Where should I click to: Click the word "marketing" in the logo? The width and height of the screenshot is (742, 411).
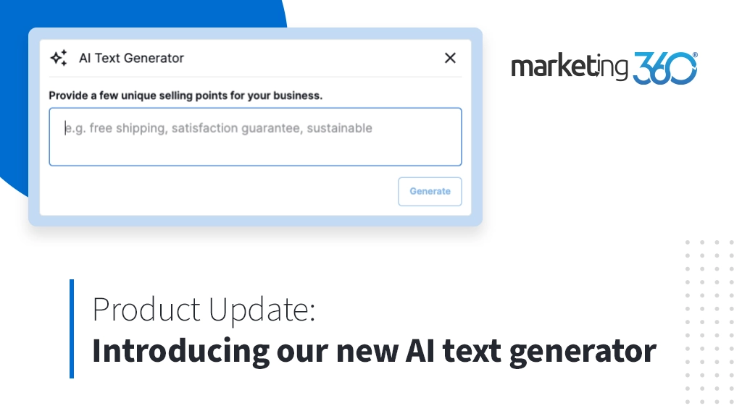[570, 68]
